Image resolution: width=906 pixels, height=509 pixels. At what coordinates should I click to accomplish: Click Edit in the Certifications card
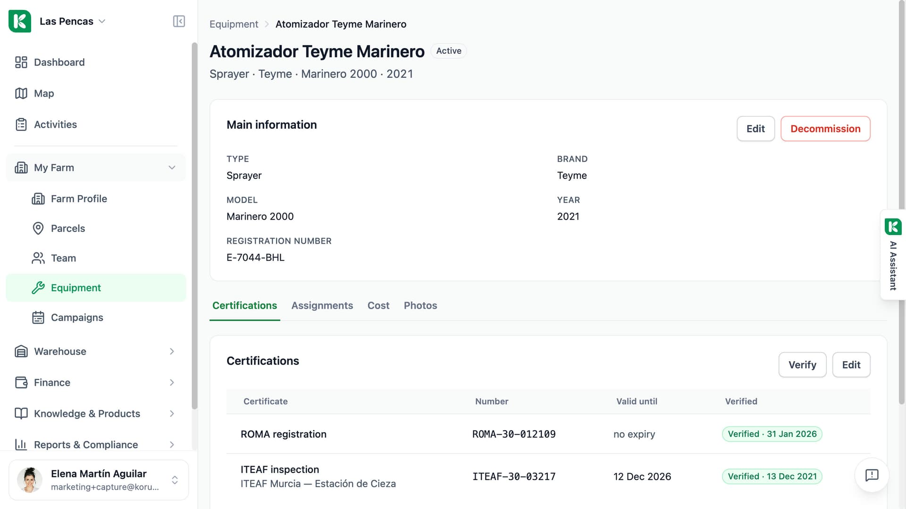coord(851,365)
